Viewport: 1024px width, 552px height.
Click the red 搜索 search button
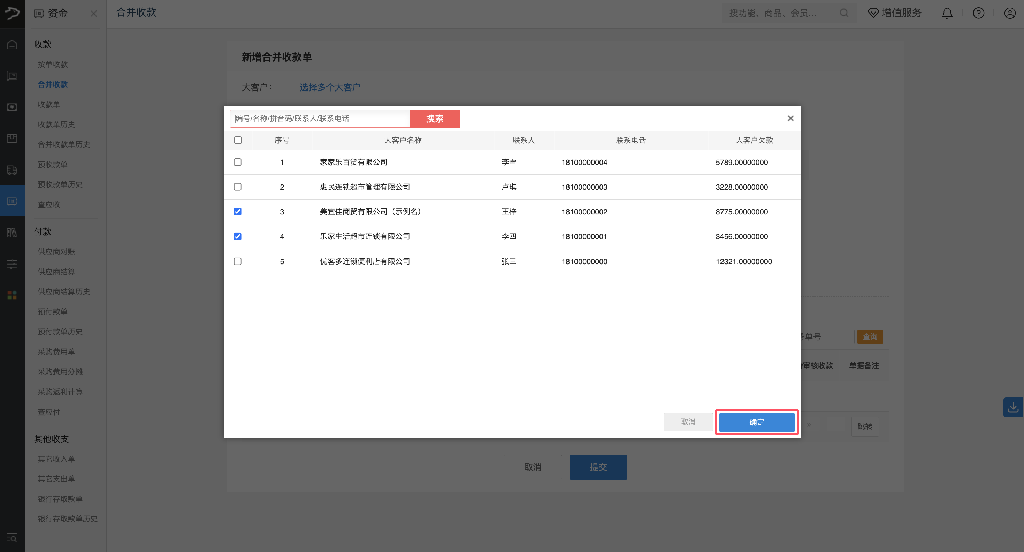coord(435,119)
